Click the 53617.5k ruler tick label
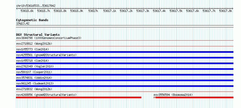 coord(176,11)
